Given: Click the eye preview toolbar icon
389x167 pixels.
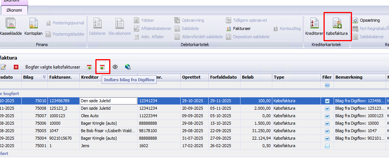Looking at the screenshot, I should (x=115, y=67).
